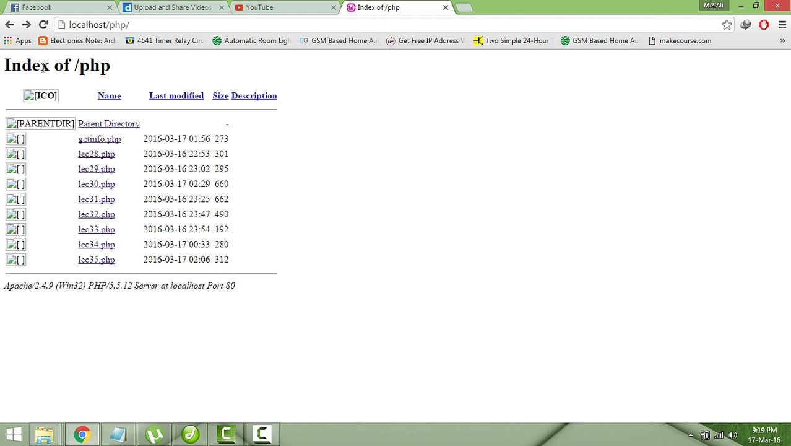Click the battery or power tray icon
Image resolution: width=791 pixels, height=446 pixels.
tap(705, 435)
